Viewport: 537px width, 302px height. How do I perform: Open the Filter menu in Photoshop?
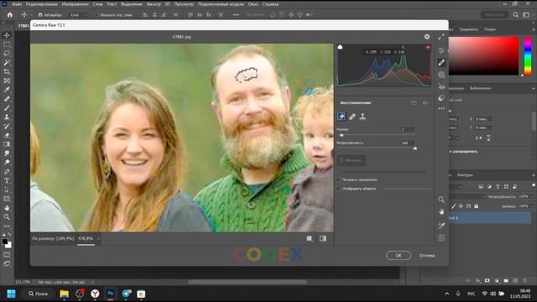[x=154, y=4]
